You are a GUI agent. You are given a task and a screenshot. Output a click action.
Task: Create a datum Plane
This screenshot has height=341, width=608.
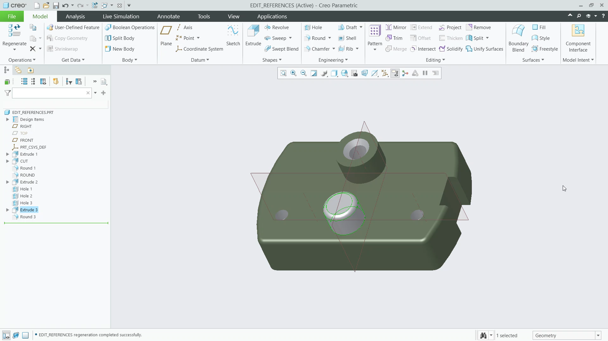click(166, 35)
